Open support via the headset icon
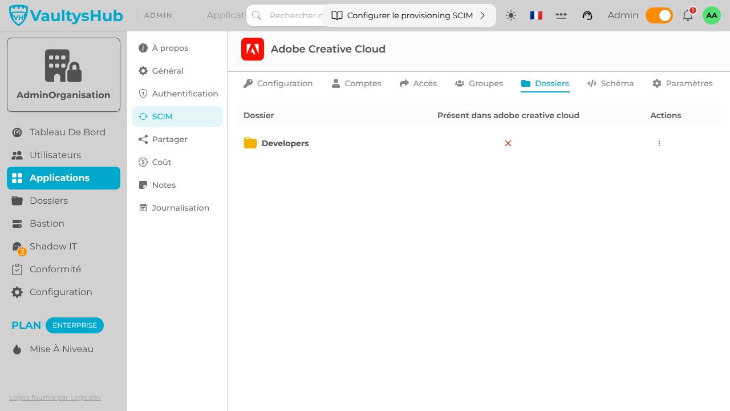The height and width of the screenshot is (411, 730). (587, 15)
